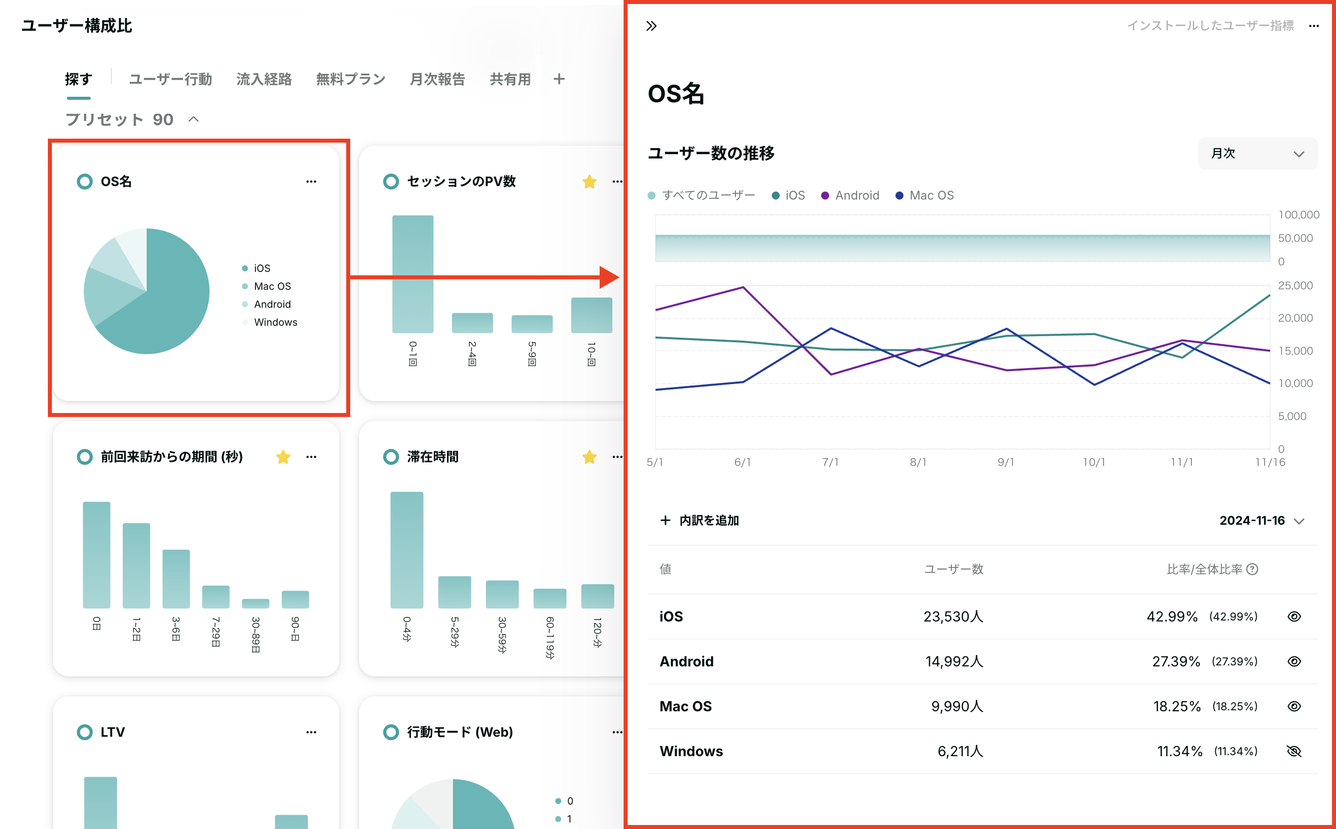Viewport: 1336px width, 829px height.
Task: Hide the Android row with eye icon
Action: point(1294,661)
